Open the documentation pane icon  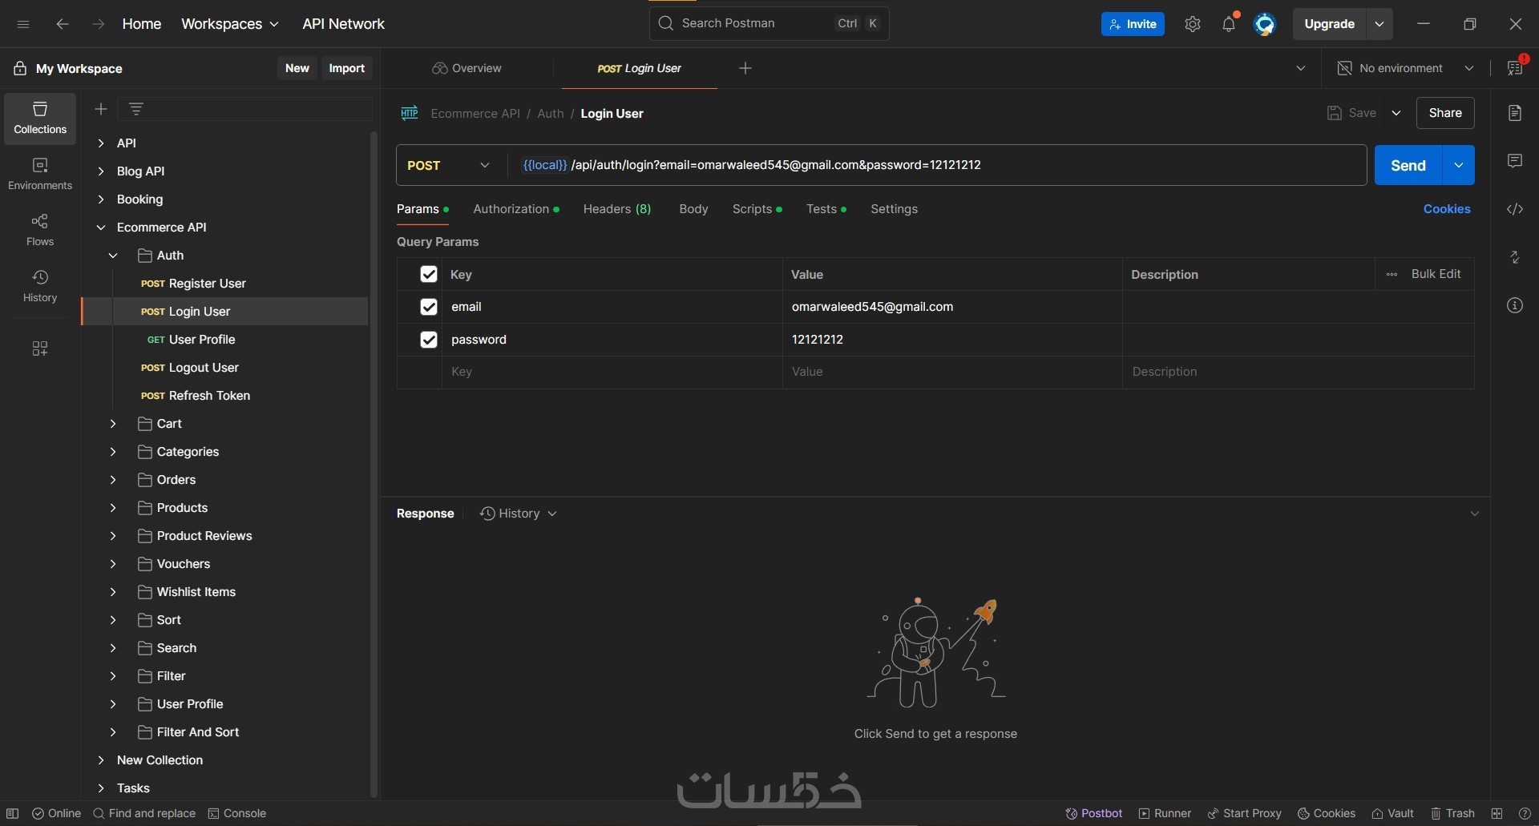pyautogui.click(x=1515, y=113)
